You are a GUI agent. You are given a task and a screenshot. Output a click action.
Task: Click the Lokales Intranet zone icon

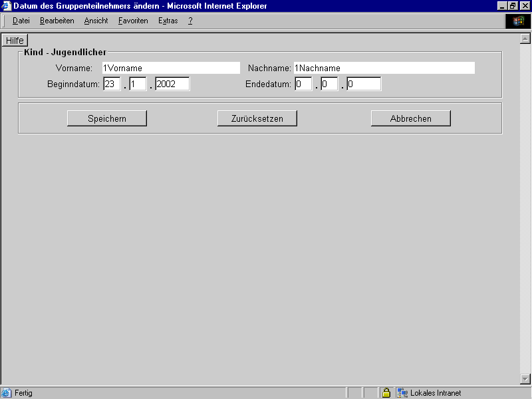coord(402,392)
